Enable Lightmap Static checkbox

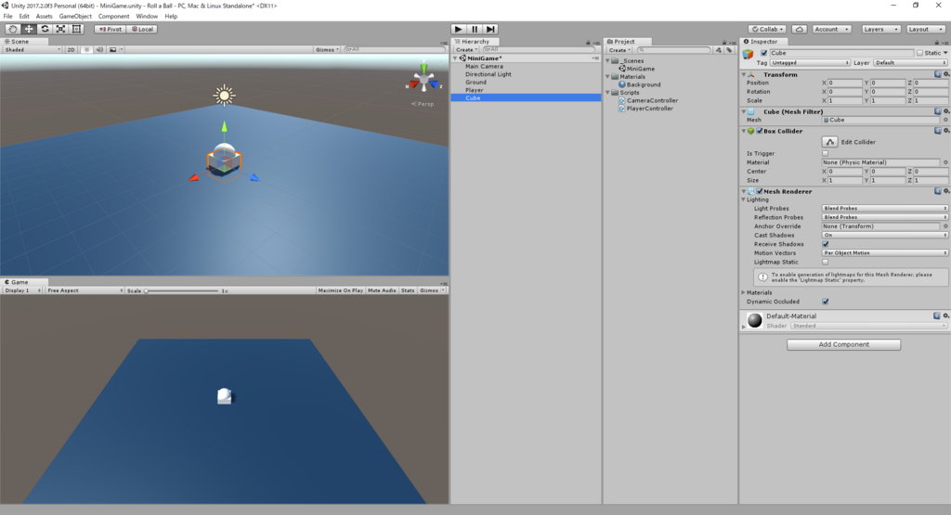point(825,262)
